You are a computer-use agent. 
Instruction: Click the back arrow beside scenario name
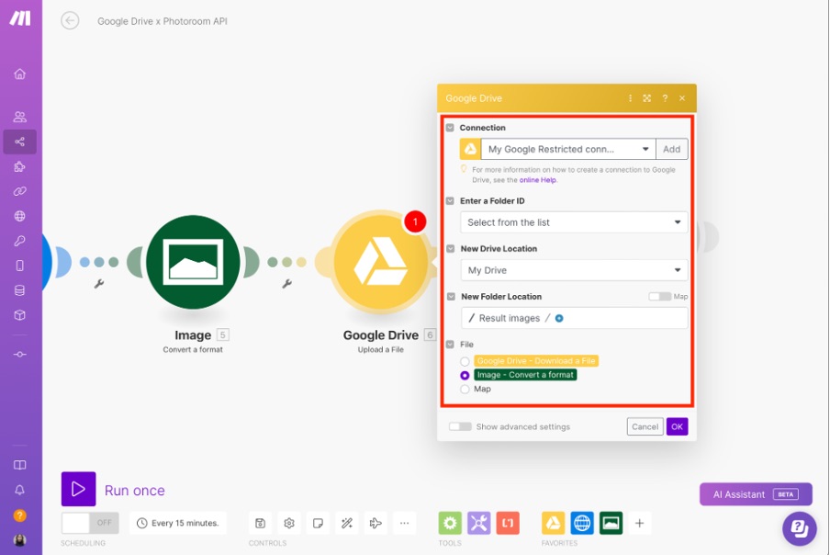(x=70, y=21)
